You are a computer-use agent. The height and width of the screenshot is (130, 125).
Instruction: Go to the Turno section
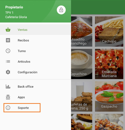(35, 51)
